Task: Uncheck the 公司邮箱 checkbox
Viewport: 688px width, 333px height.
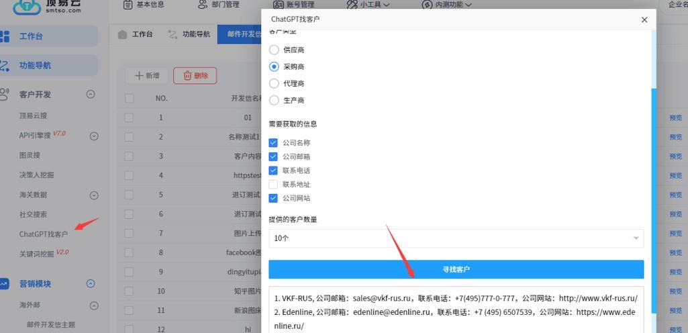Action: click(273, 156)
